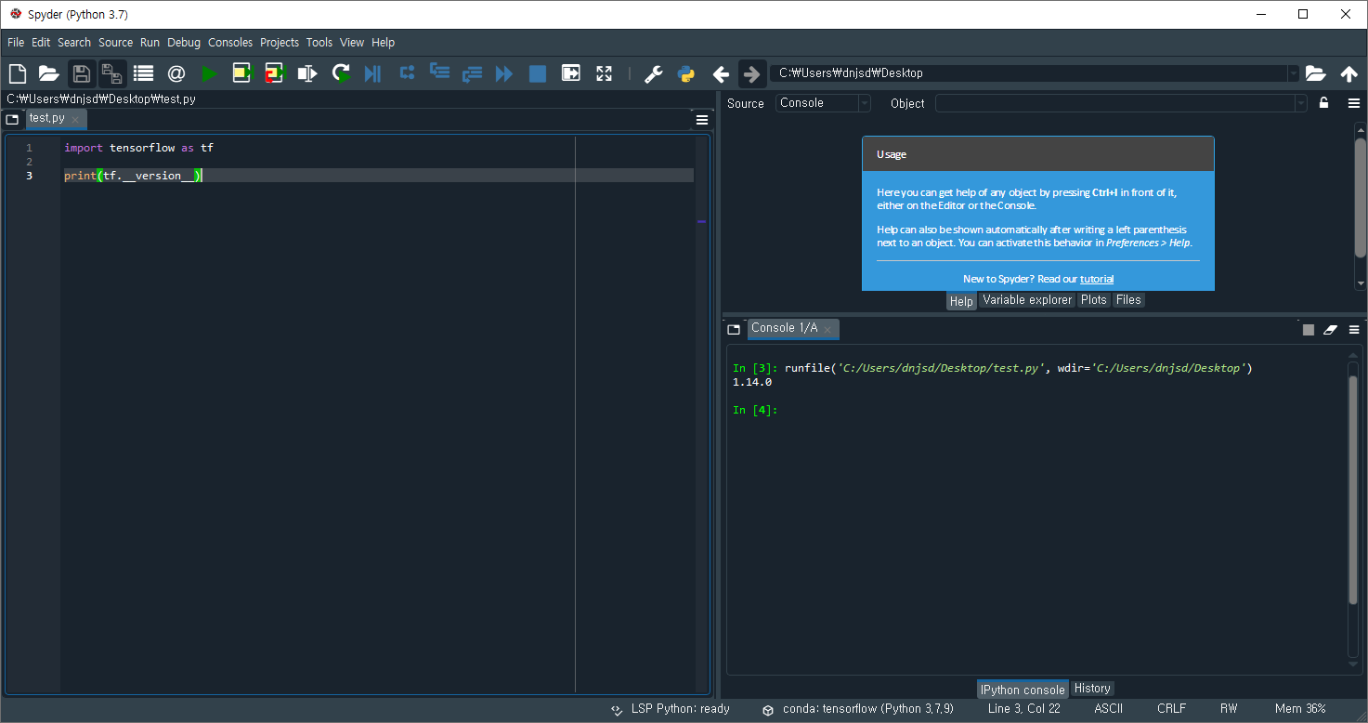Step return debug icon
Screen dimensions: 1368x723
click(x=472, y=73)
